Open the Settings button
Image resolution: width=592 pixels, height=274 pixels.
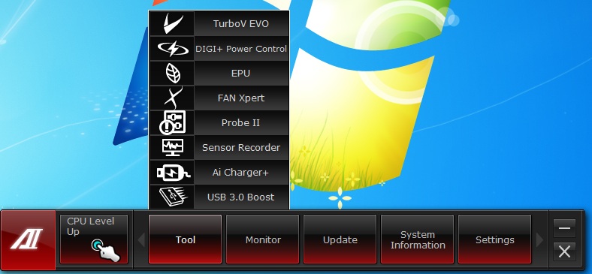coord(494,239)
